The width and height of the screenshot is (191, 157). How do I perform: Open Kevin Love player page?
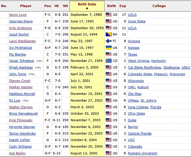pos(18,15)
